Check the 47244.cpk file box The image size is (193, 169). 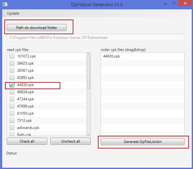click(12, 99)
